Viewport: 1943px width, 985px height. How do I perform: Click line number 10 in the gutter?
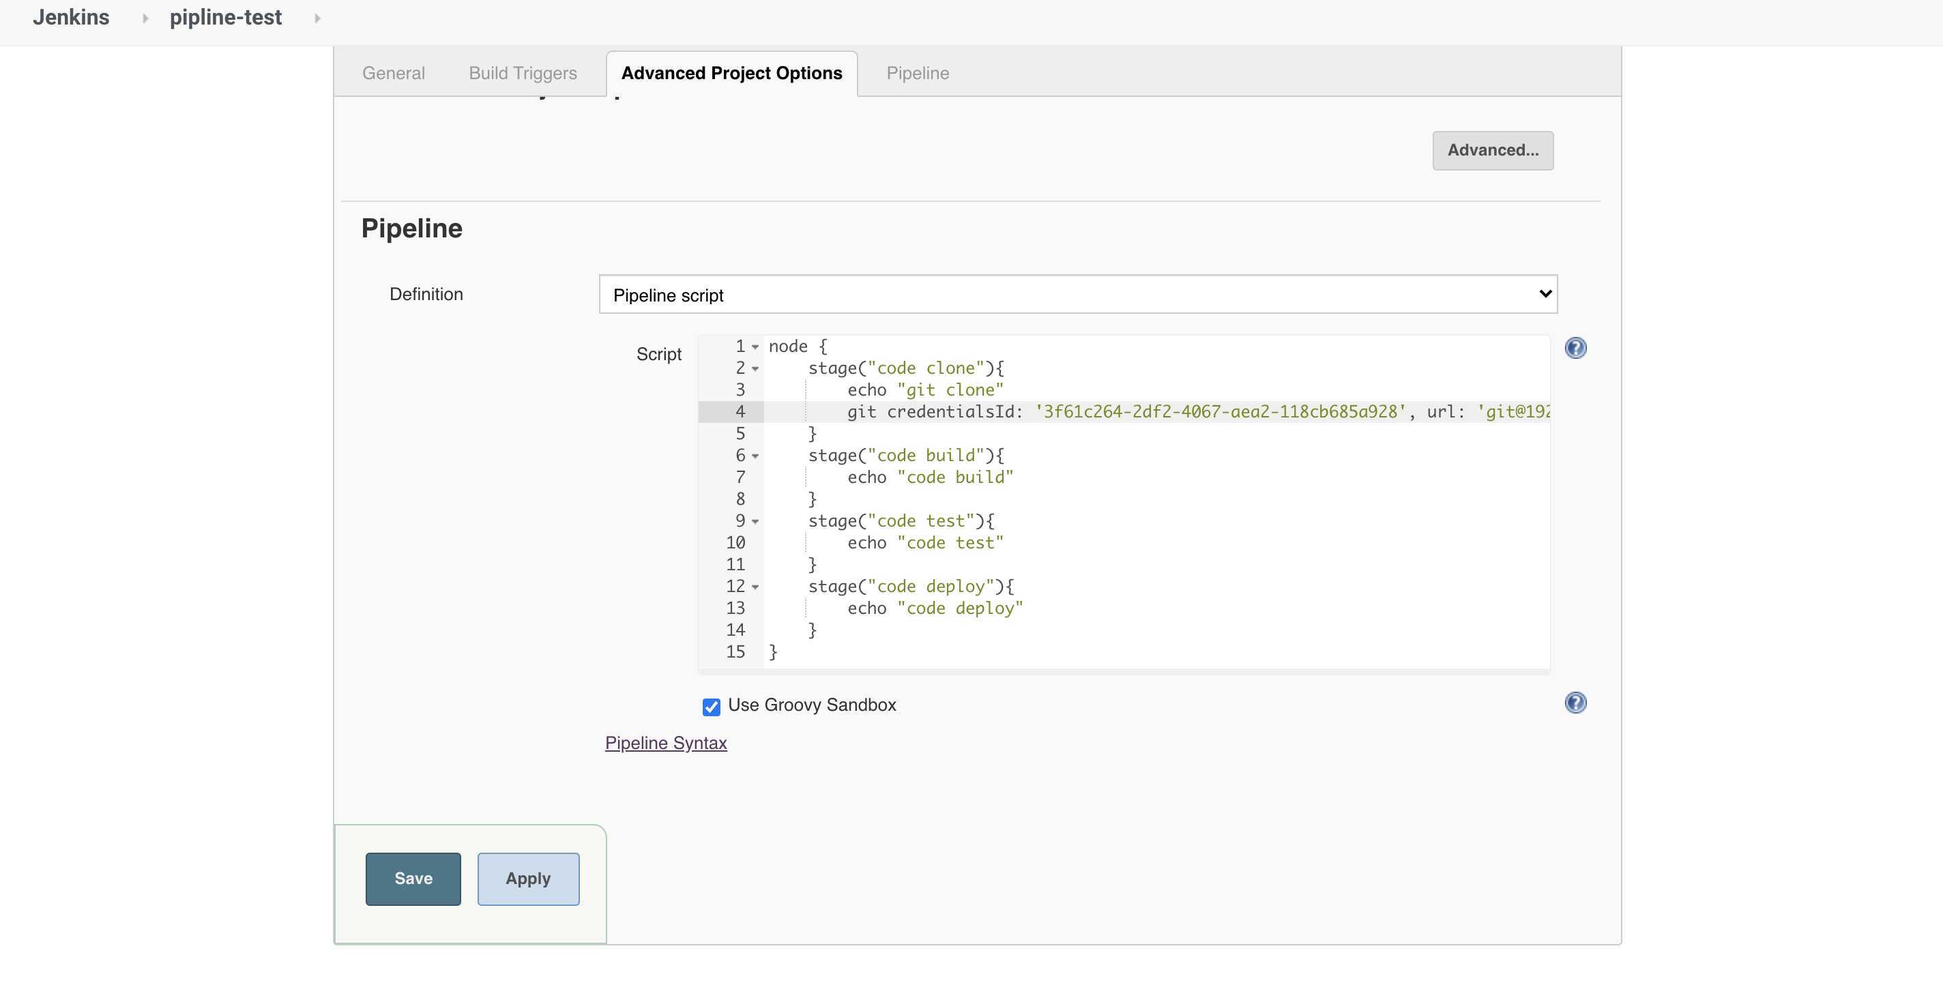click(x=735, y=543)
